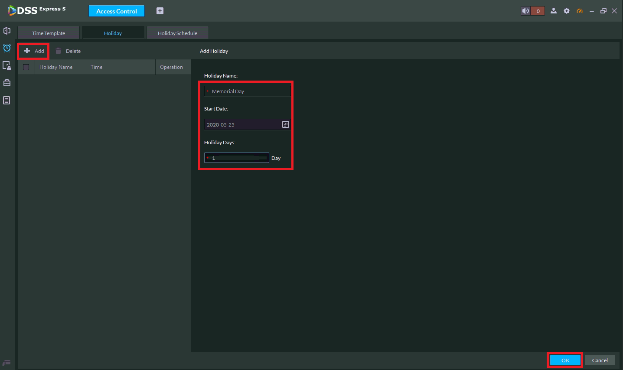623x370 pixels.
Task: Click the "Start Date:" label
Action: 216,109
